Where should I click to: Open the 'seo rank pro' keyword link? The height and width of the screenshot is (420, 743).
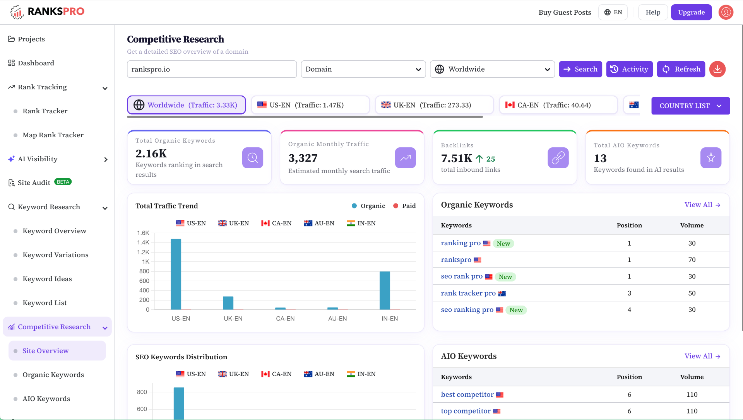462,276
